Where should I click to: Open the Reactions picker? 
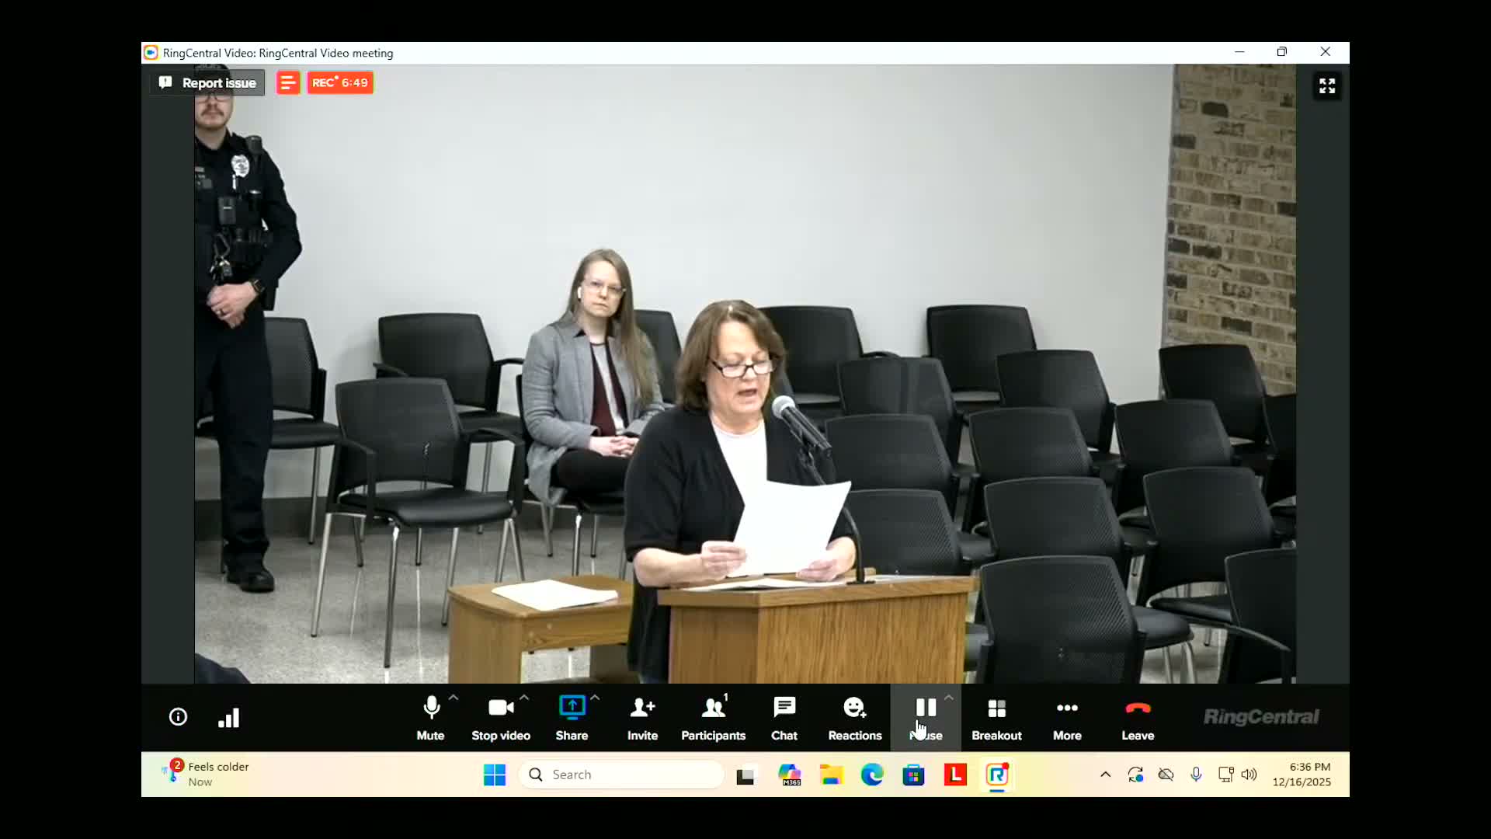click(854, 716)
